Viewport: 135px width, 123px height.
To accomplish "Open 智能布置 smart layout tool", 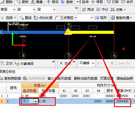I will (121, 18).
